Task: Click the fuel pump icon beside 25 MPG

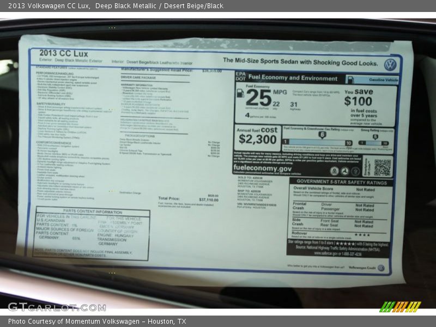Action: [240, 93]
